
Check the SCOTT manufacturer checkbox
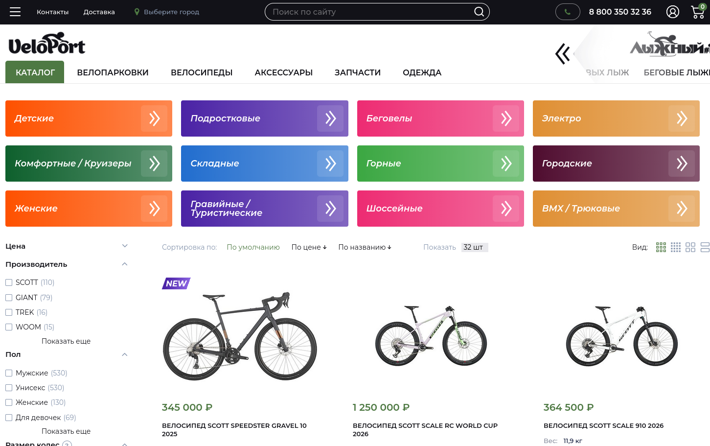[x=9, y=282]
